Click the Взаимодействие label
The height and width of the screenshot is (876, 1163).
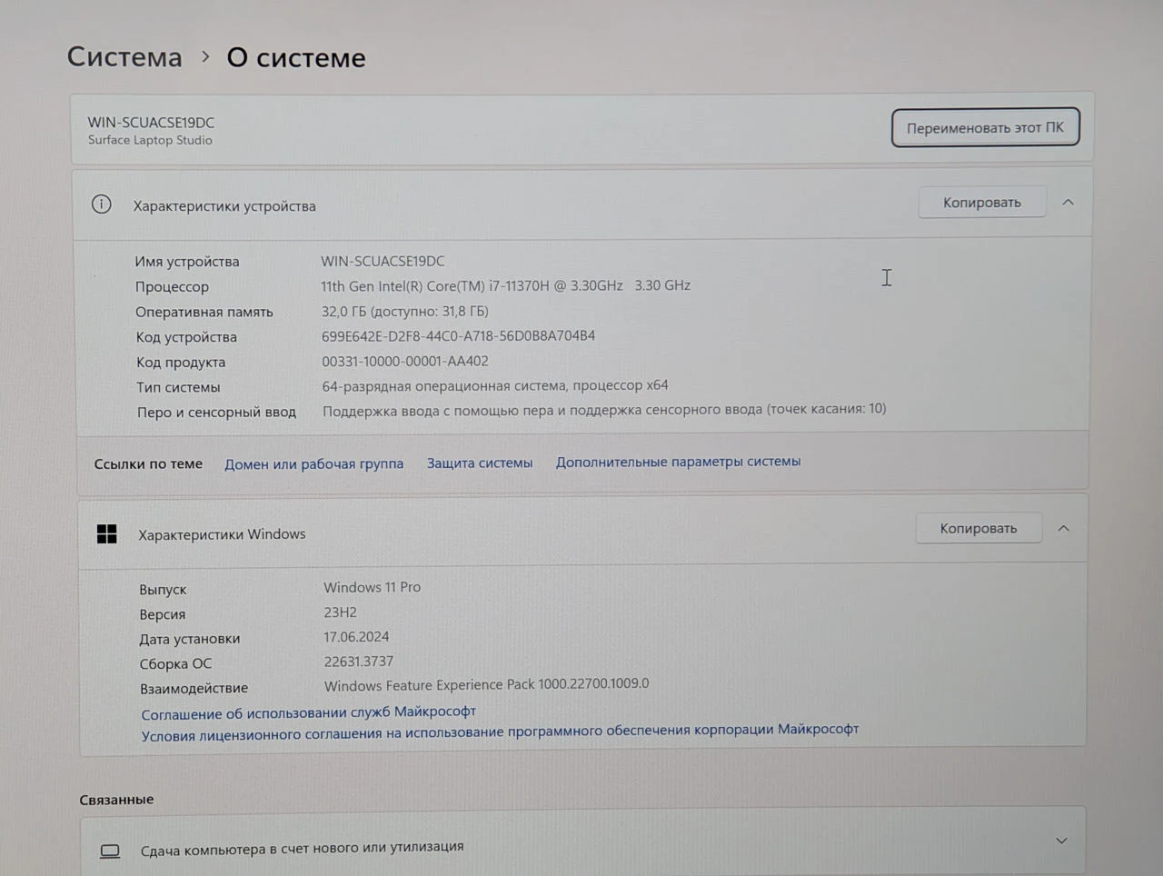[194, 688]
